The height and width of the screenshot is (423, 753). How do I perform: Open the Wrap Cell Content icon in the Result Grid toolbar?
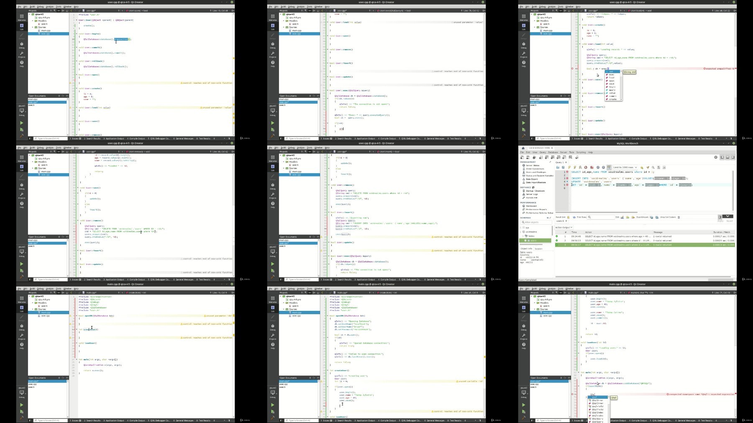tap(679, 217)
